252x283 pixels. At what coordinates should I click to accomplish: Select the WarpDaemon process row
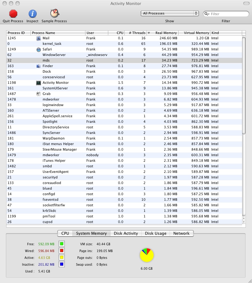click(x=124, y=139)
